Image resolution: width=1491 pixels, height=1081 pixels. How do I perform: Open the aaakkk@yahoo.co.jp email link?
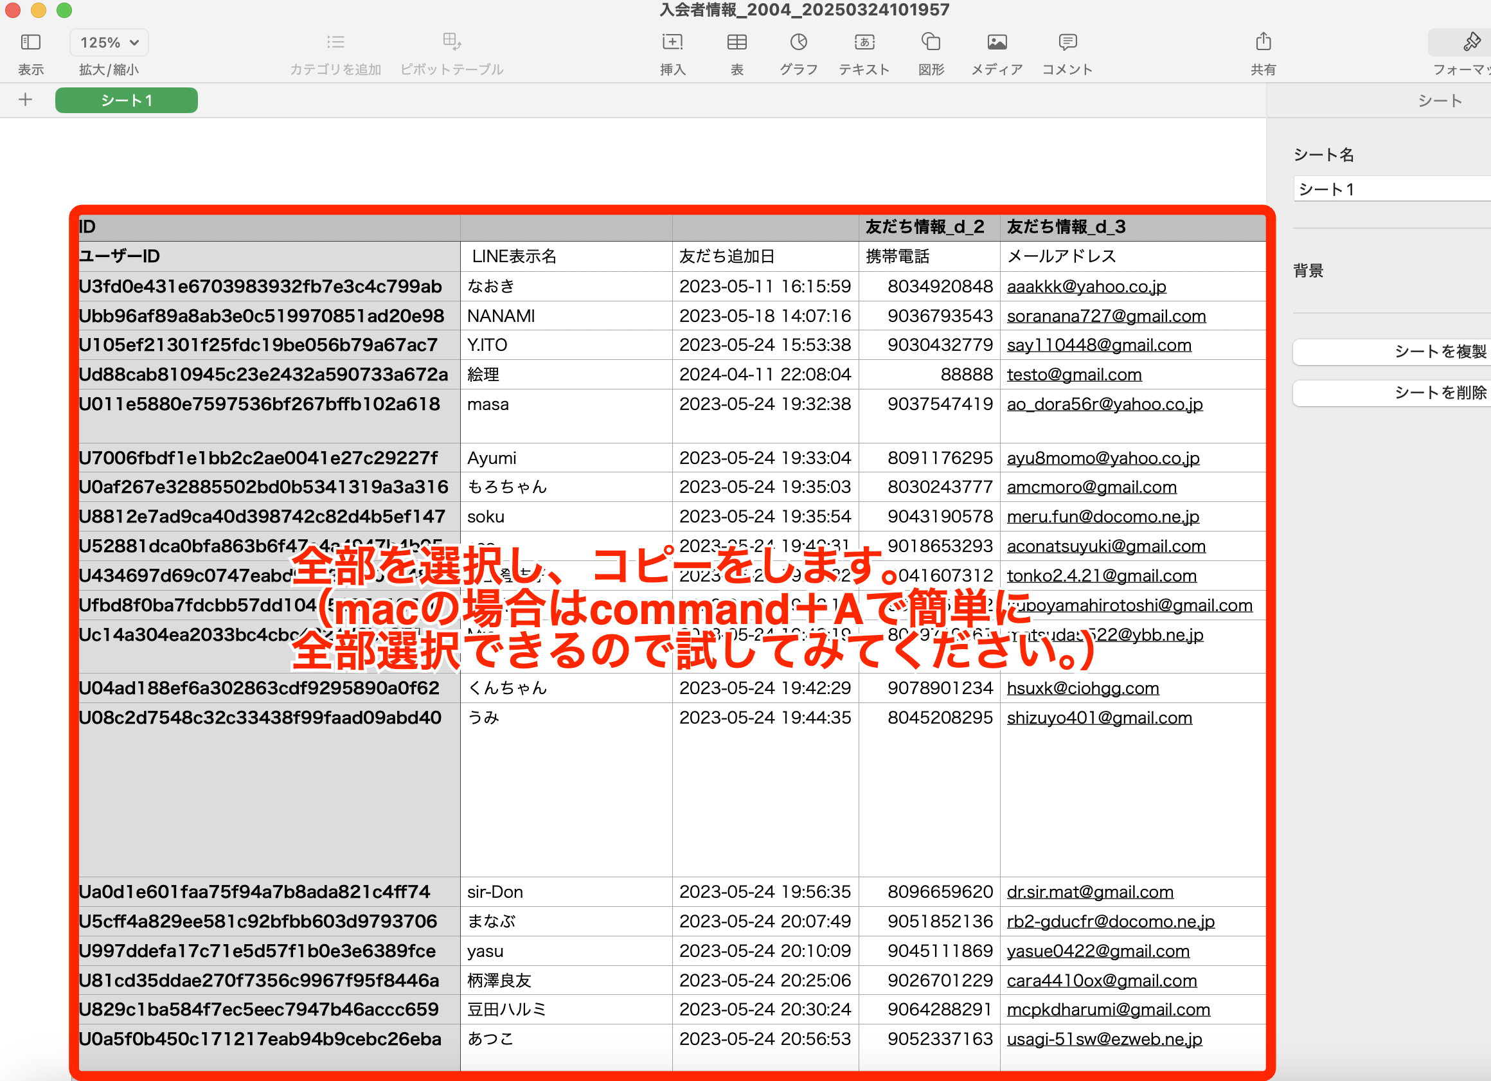pos(1086,286)
